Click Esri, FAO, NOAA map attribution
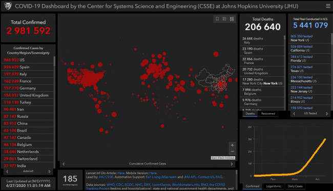 click(223, 158)
